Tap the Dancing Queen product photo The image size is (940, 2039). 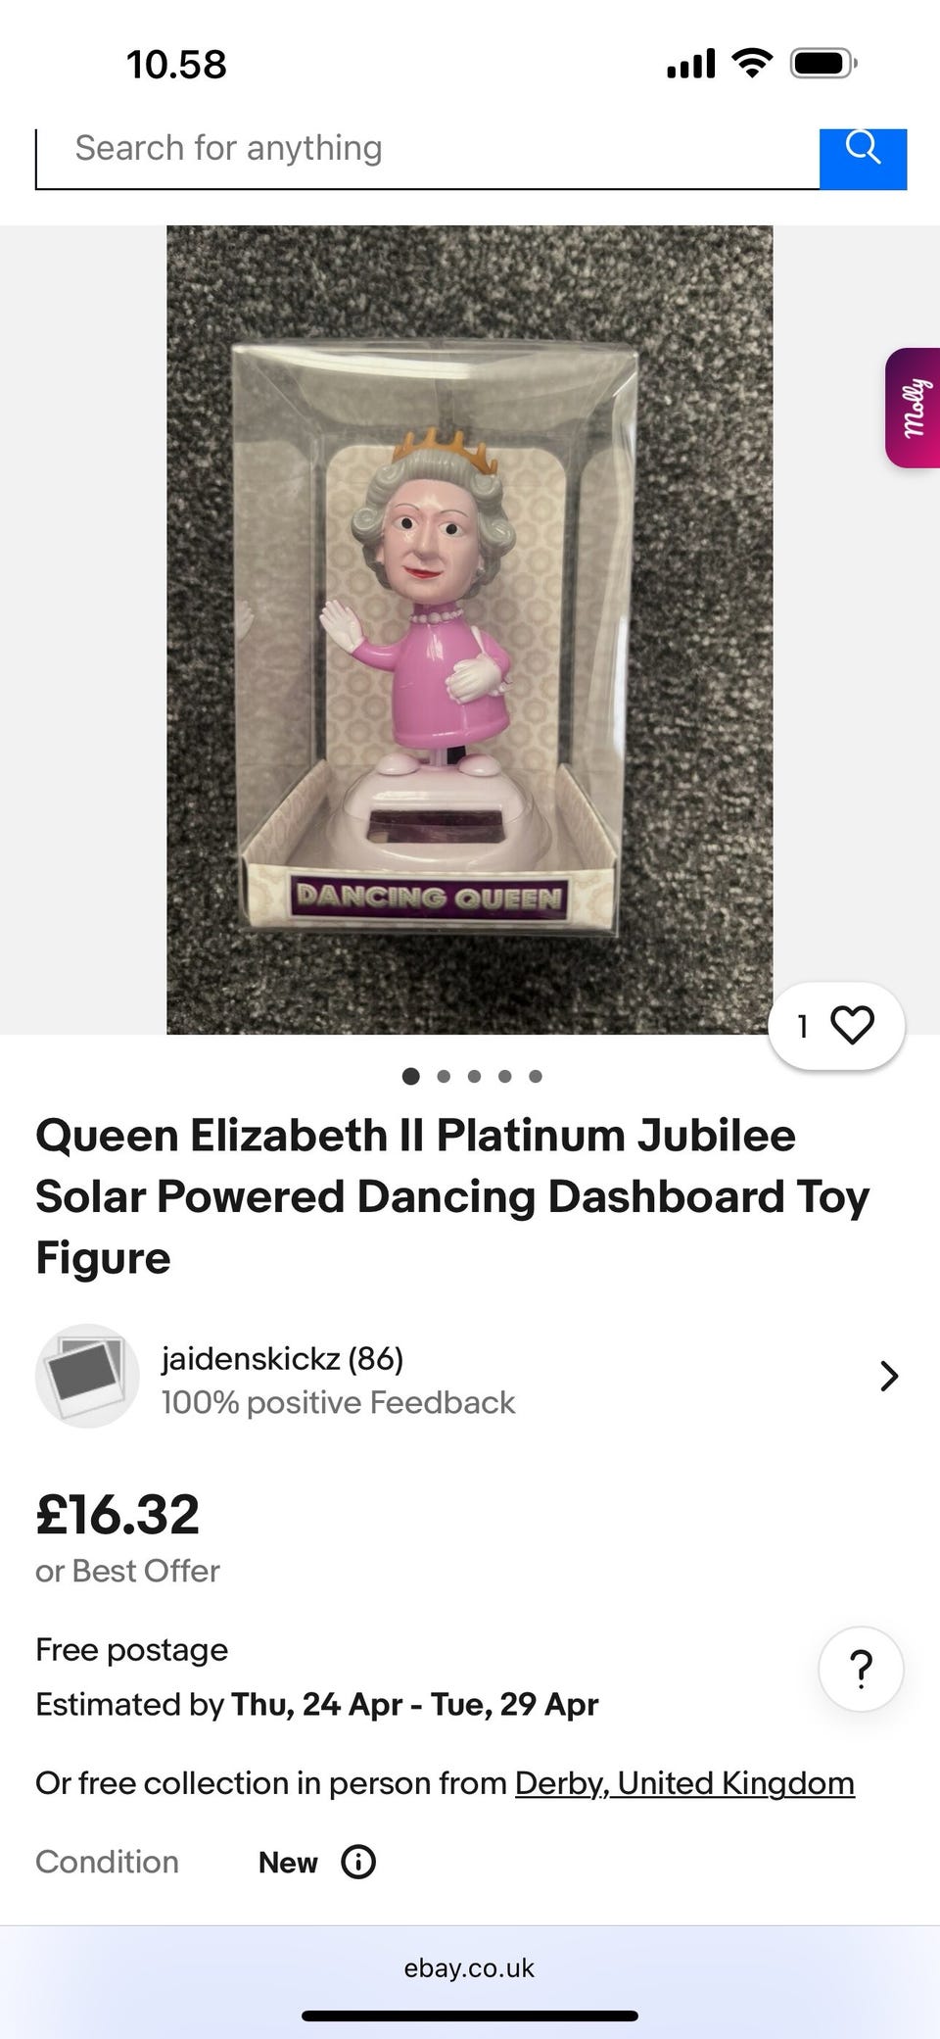pyautogui.click(x=469, y=630)
